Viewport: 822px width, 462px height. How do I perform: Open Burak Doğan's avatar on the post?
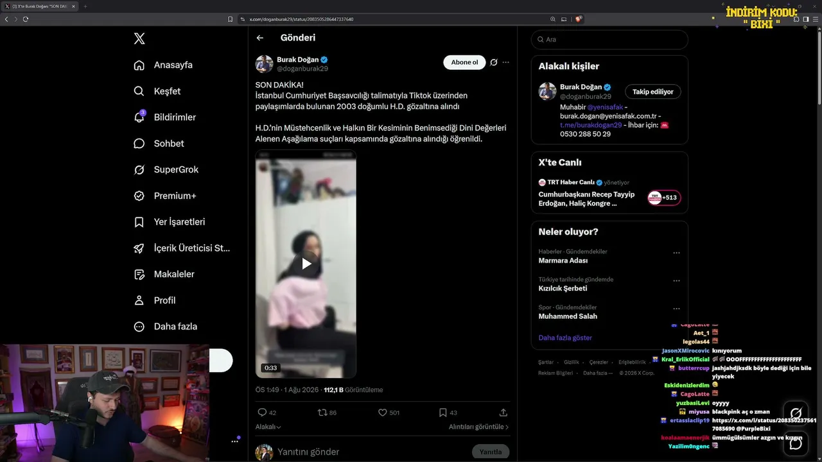click(265, 64)
